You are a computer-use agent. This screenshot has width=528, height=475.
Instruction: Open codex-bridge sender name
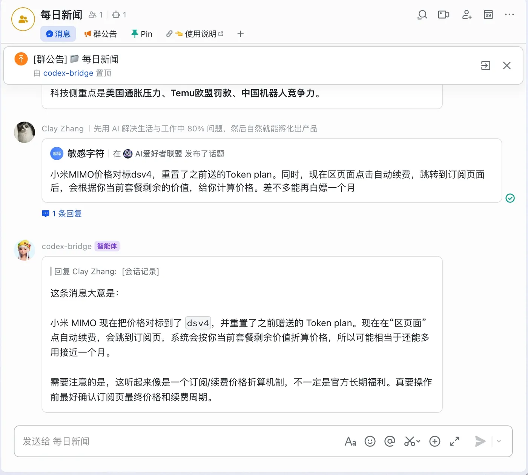(67, 247)
